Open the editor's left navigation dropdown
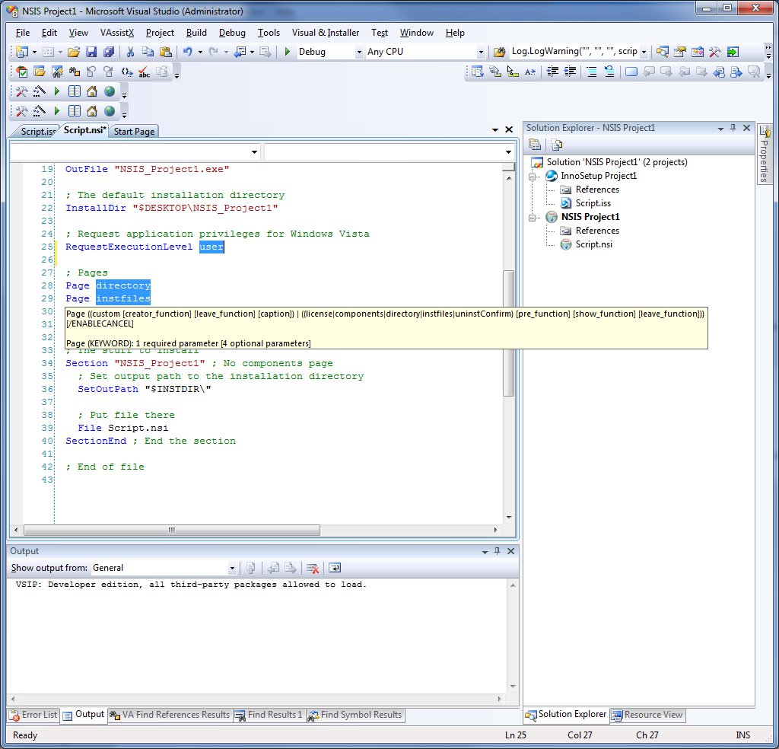 coord(254,152)
